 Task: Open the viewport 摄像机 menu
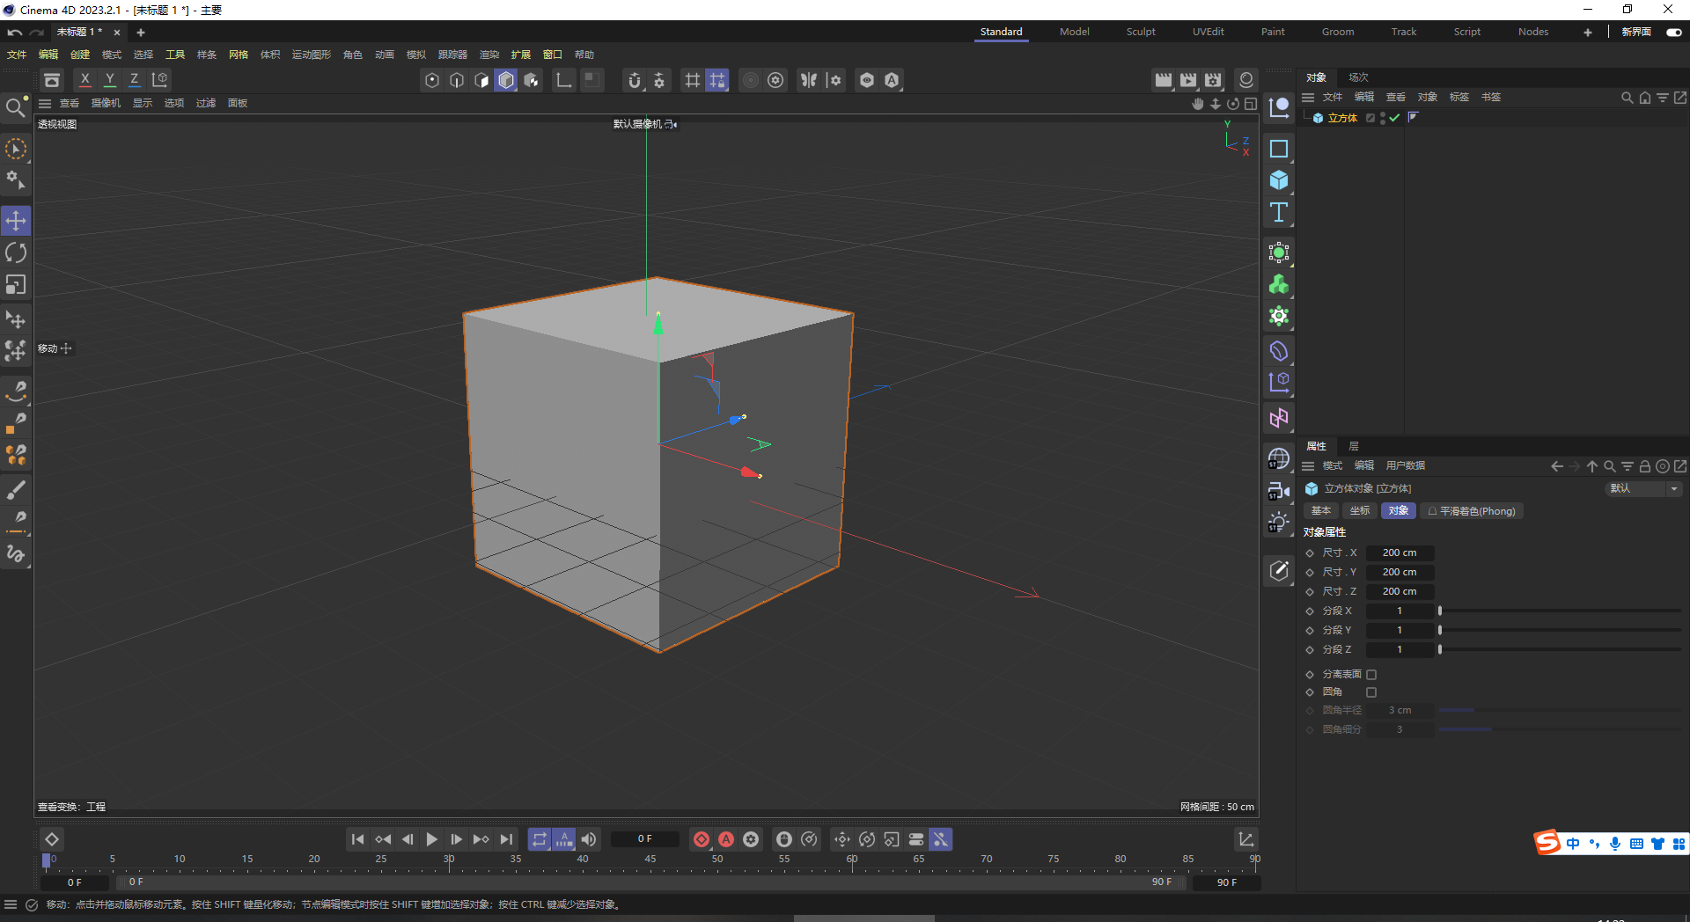[106, 103]
